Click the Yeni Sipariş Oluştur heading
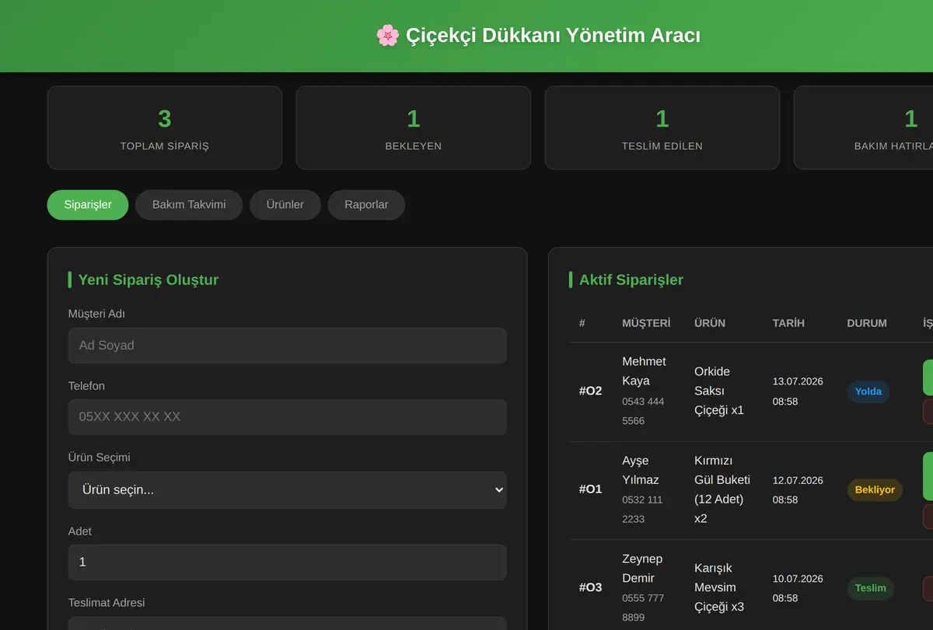The height and width of the screenshot is (630, 933). pos(149,280)
